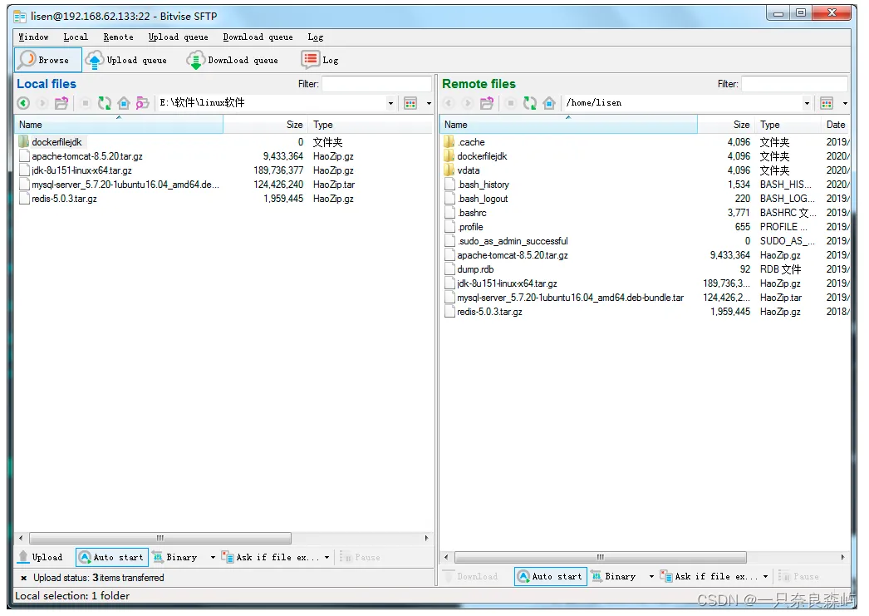The width and height of the screenshot is (869, 616).
Task: Show the Log view from the toolbar
Action: [320, 60]
